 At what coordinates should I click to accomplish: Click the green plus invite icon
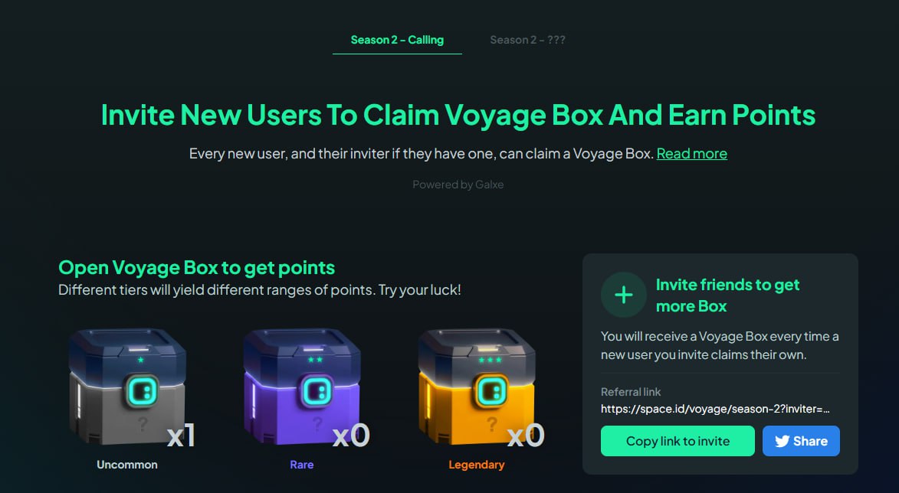pos(624,295)
